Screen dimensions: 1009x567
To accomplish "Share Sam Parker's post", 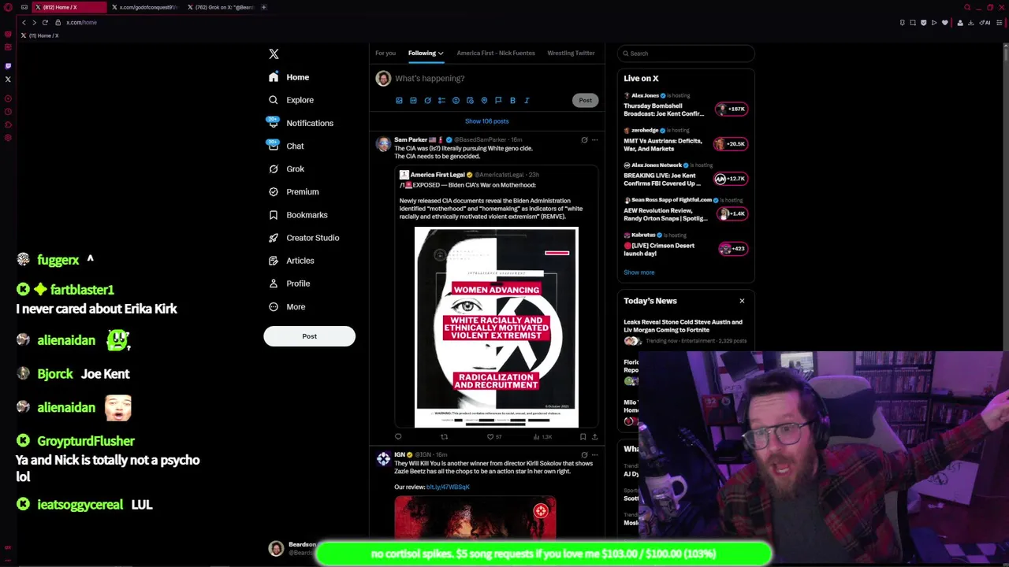I will 594,436.
